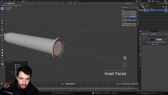
Task: Select the Knife tool
Action: [2, 47]
